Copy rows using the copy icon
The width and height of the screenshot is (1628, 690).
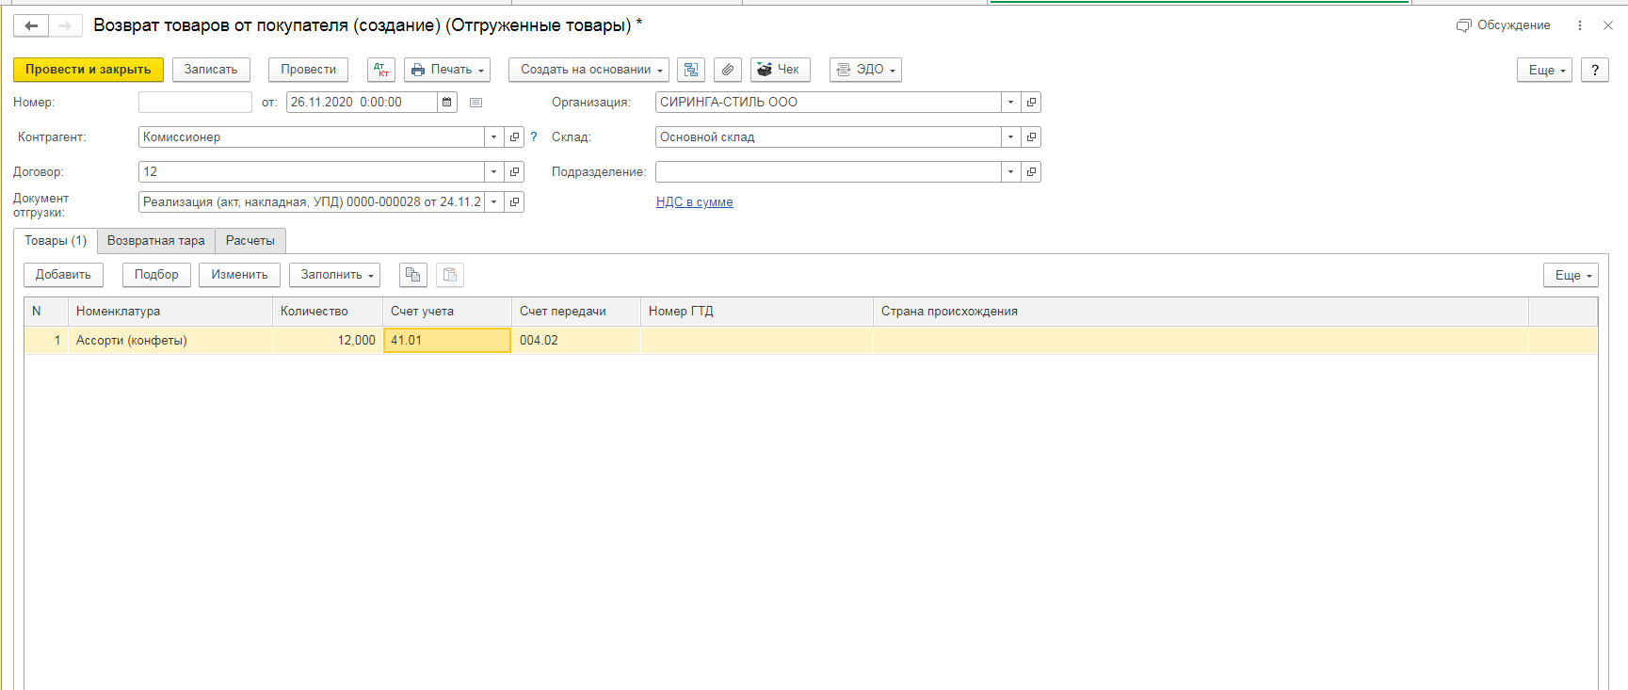(412, 275)
